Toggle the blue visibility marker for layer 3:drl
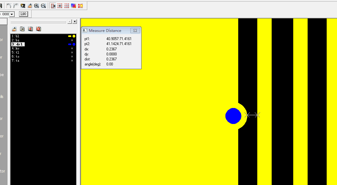337x185 pixels. (72, 44)
